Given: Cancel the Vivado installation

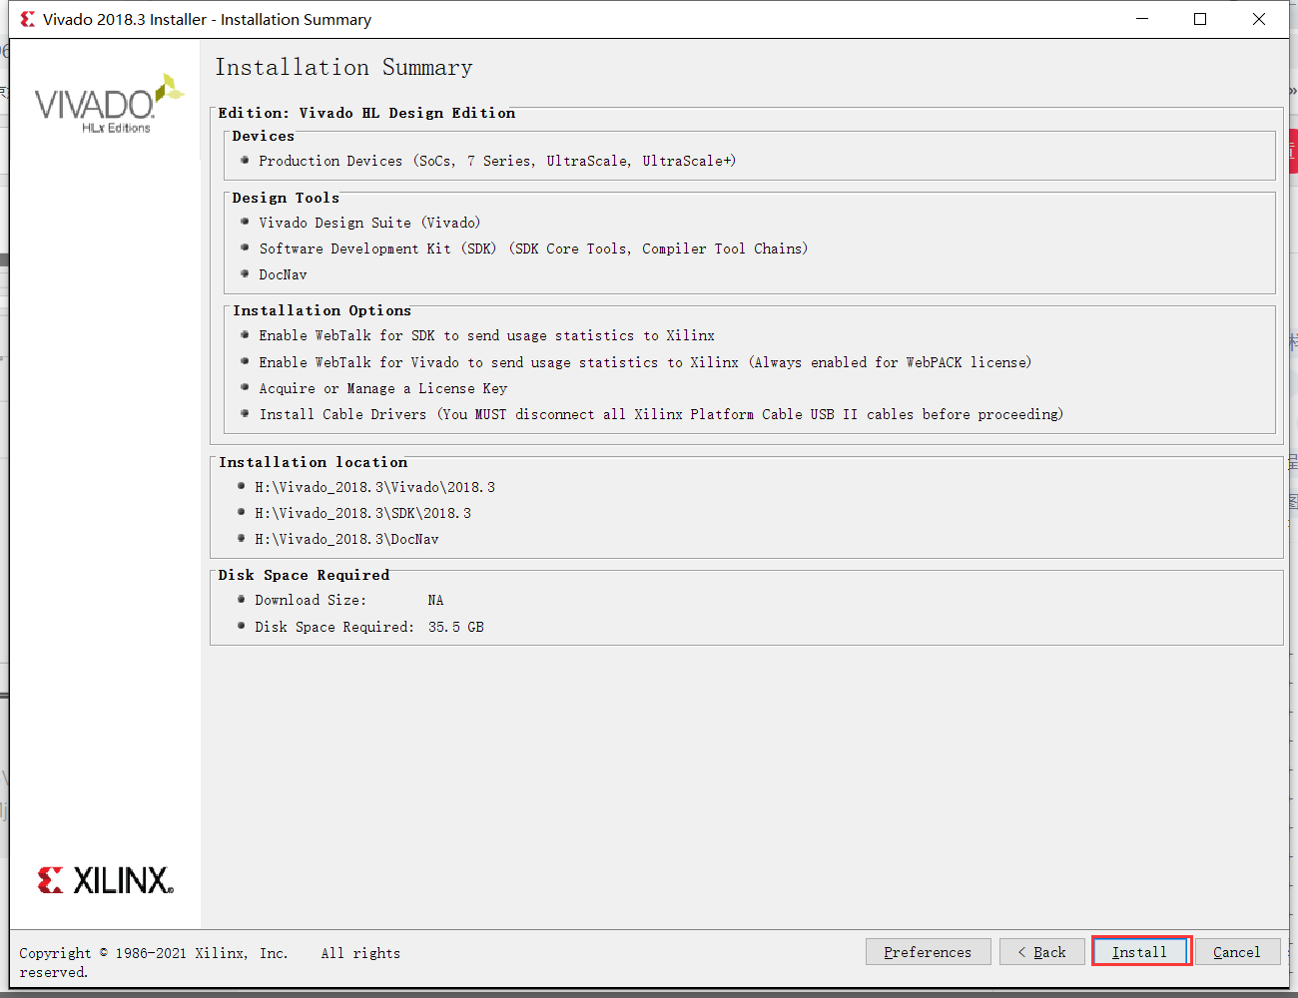Looking at the screenshot, I should click(1237, 951).
